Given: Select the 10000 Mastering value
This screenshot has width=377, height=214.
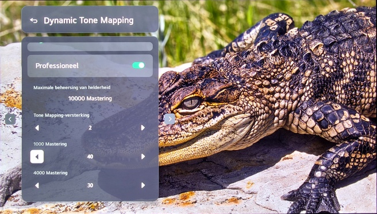Looking at the screenshot, I should click(x=90, y=99).
